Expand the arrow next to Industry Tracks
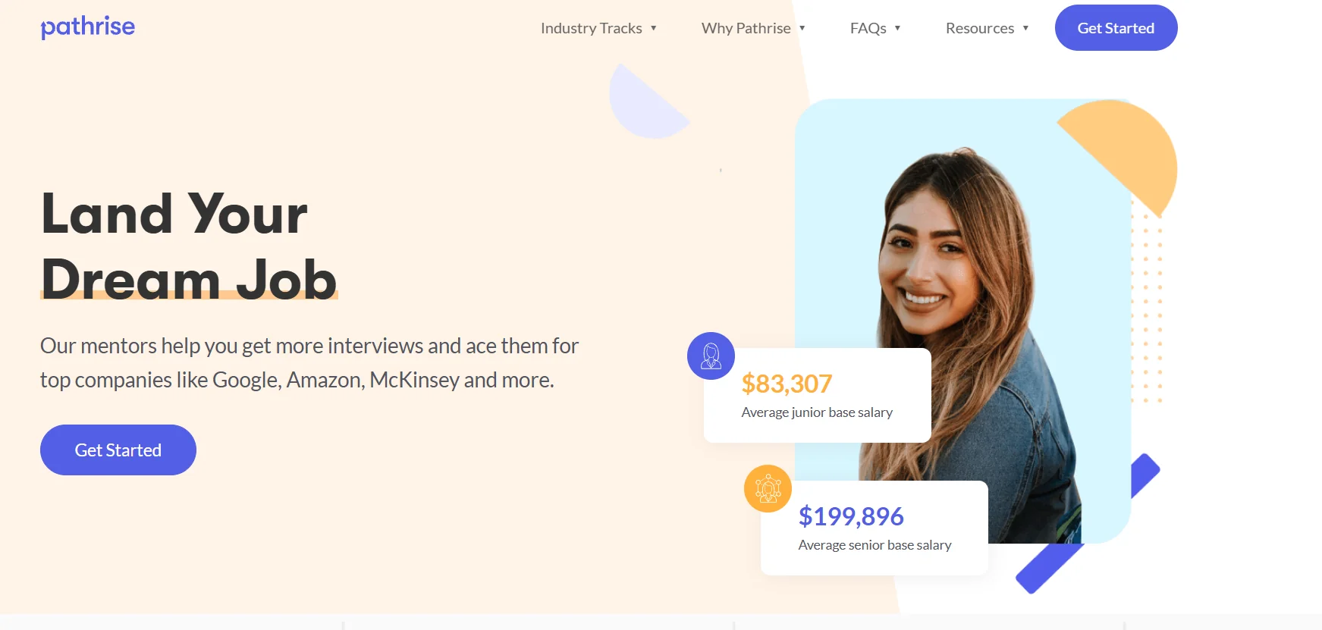Viewport: 1322px width, 630px height. coord(653,28)
